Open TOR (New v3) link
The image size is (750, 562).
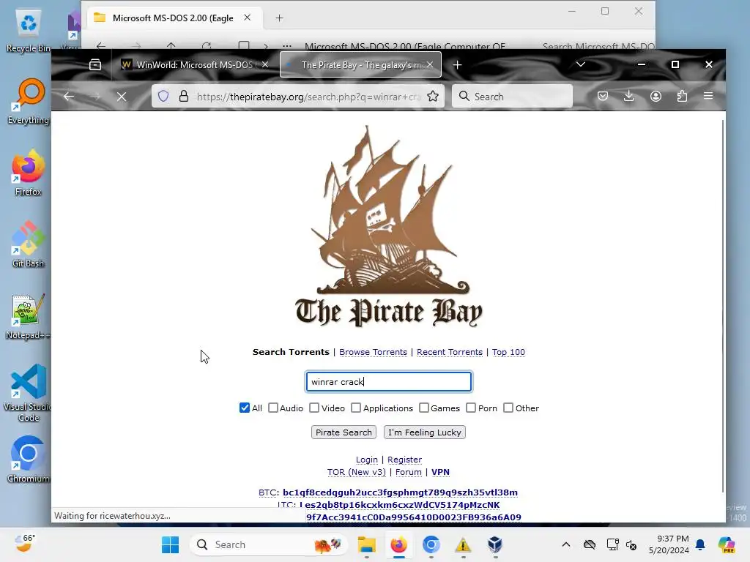pos(357,472)
